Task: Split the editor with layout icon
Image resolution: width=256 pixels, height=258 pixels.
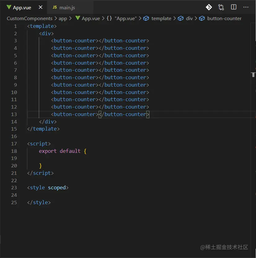Action: click(234, 7)
